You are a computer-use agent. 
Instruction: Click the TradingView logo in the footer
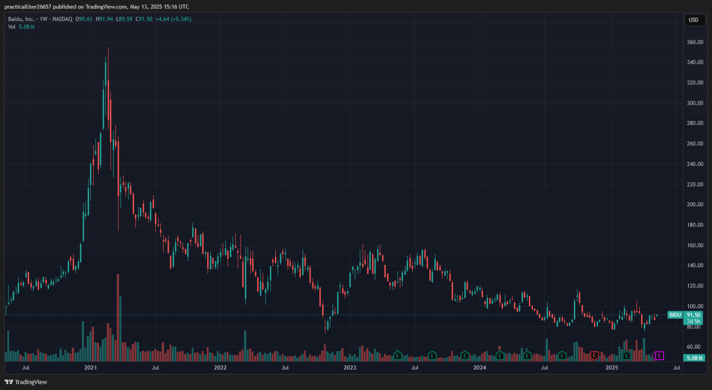pyautogui.click(x=26, y=382)
